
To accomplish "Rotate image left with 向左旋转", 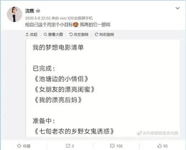I will click(x=79, y=34).
